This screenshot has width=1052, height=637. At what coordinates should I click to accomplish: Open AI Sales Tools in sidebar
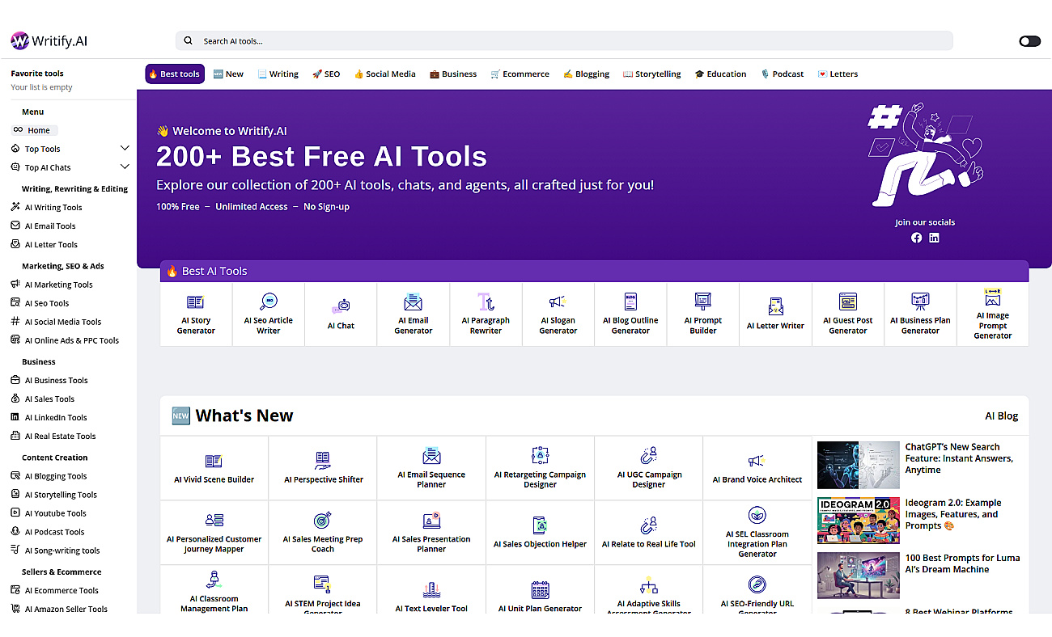[x=43, y=399]
